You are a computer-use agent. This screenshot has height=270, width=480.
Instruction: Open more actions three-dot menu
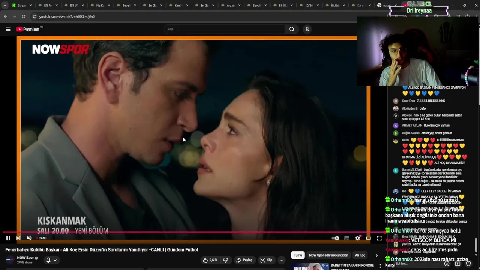click(282, 260)
